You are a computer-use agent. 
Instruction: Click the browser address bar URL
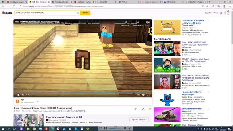[x=63, y=7]
